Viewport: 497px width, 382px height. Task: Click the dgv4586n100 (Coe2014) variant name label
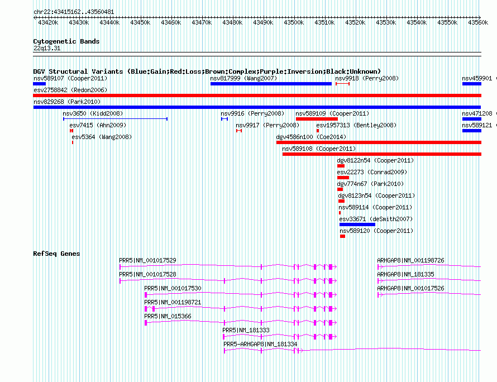click(311, 137)
